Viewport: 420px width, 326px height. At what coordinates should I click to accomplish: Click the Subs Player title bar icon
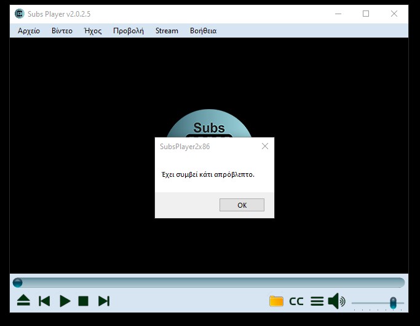(20, 14)
